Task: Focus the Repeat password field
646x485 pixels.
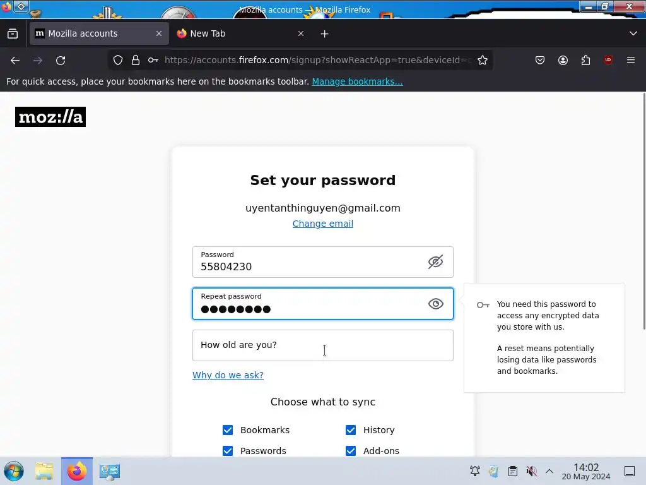Action: click(322, 304)
